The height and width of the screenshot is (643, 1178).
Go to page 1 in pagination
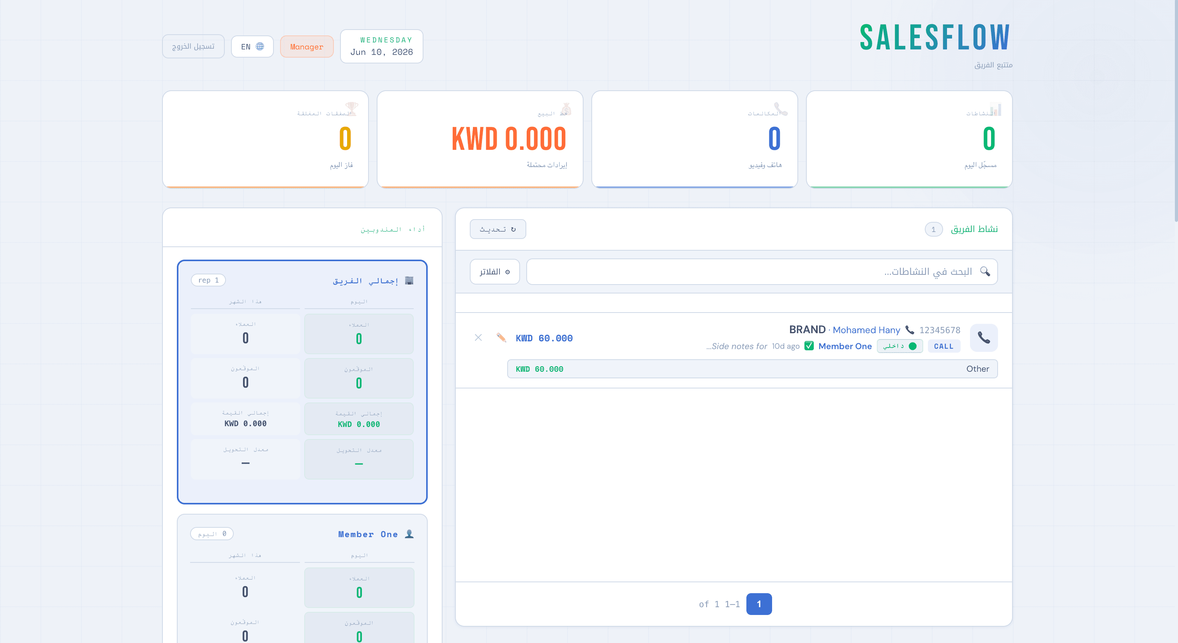(x=759, y=604)
